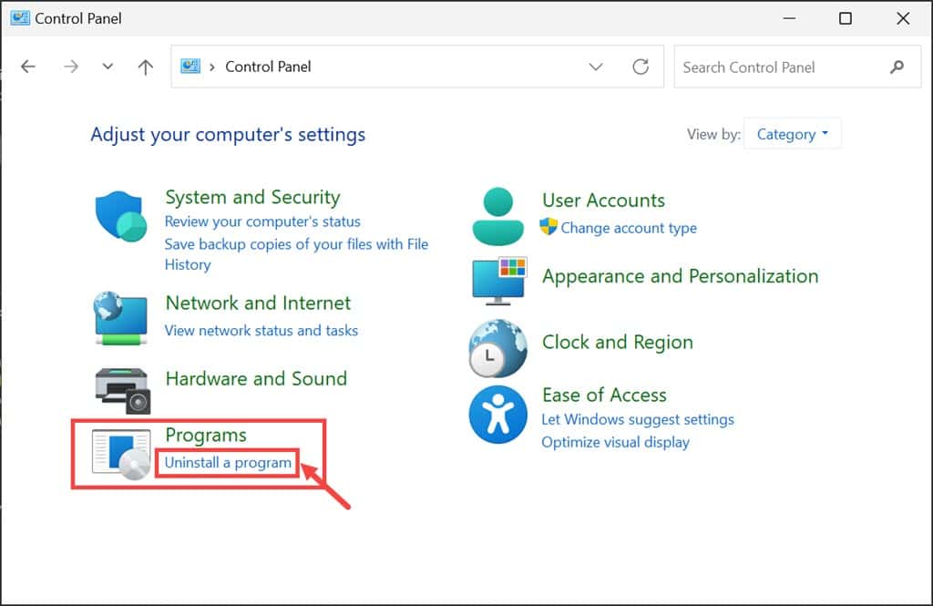Image resolution: width=933 pixels, height=606 pixels.
Task: Click the System and Security shield icon
Action: pos(121,216)
